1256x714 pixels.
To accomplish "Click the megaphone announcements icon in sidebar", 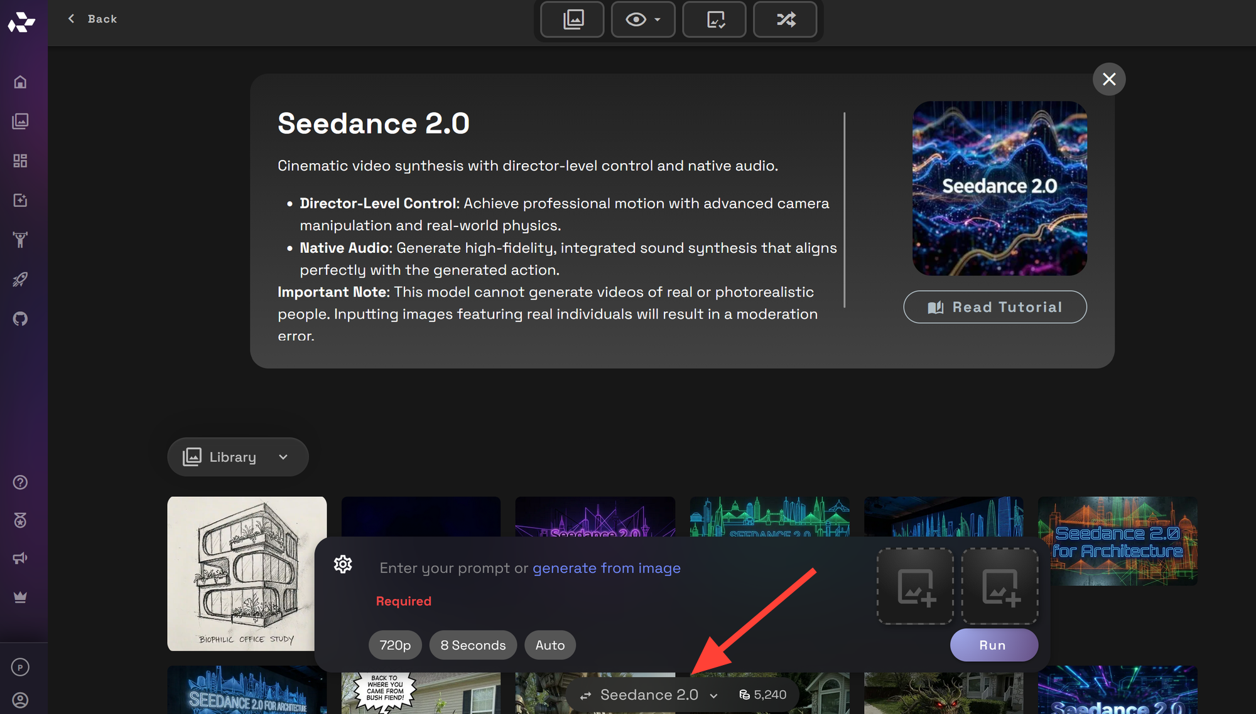I will [x=21, y=558].
